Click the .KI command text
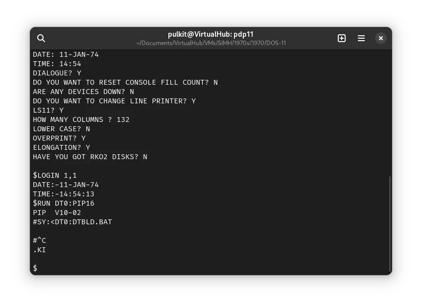 (39, 250)
